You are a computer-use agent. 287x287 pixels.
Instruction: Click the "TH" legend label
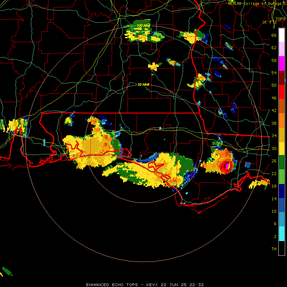pyautogui.click(x=274, y=249)
